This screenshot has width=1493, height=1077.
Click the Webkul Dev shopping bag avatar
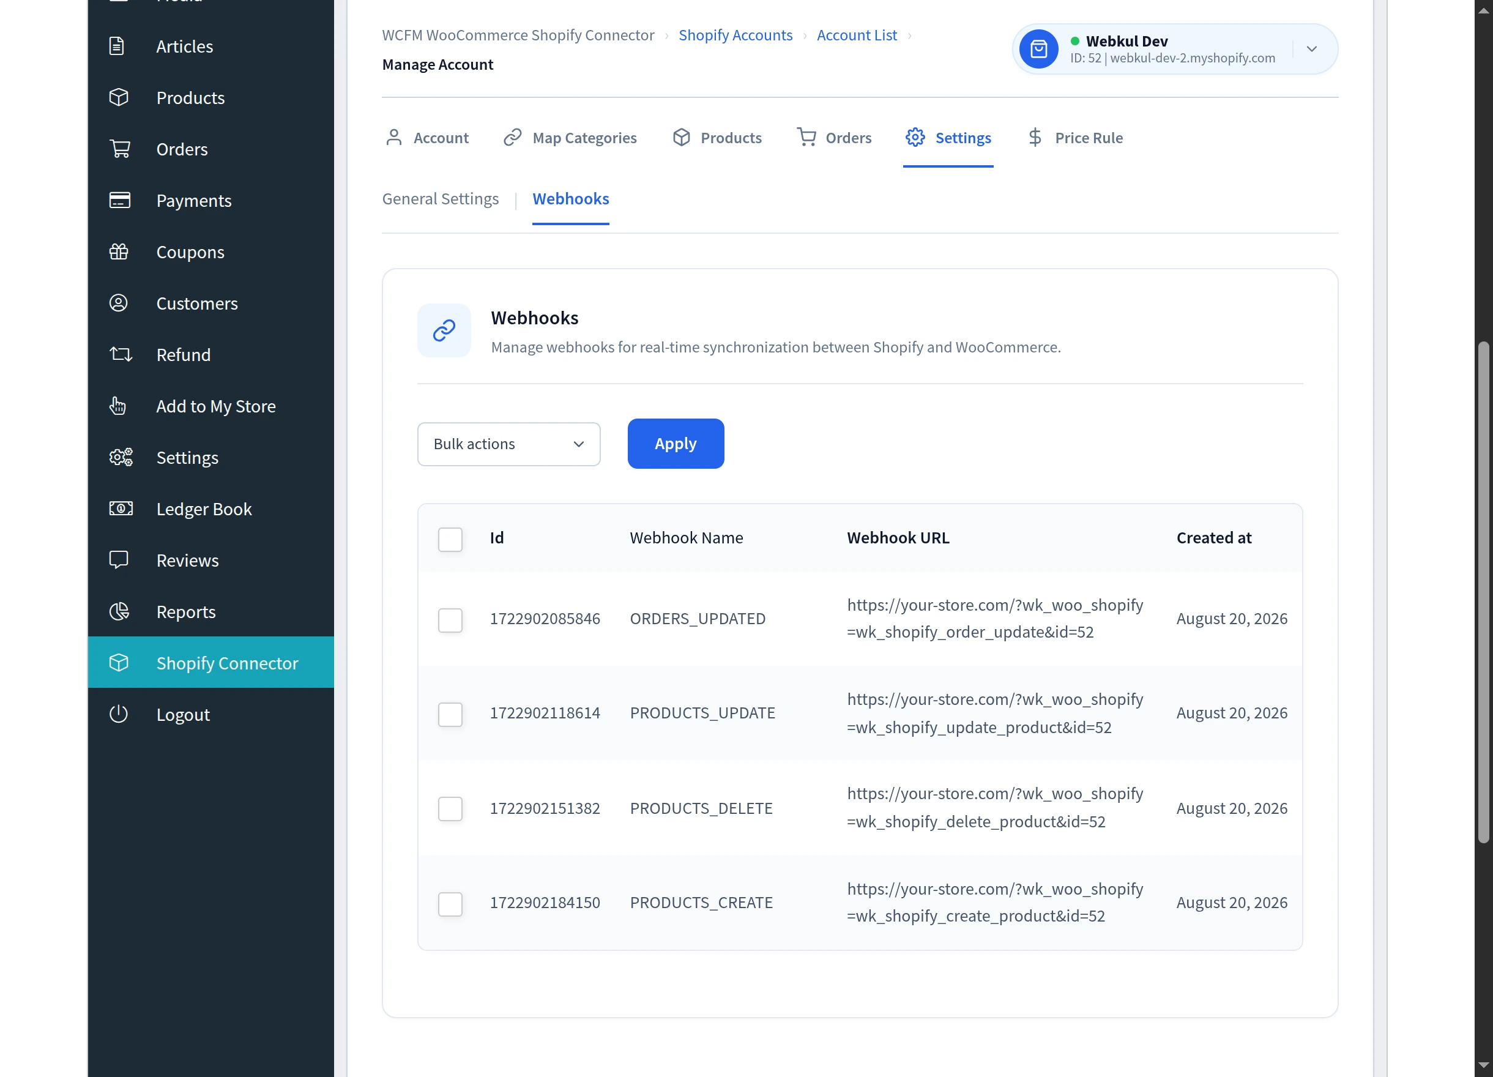click(x=1039, y=49)
